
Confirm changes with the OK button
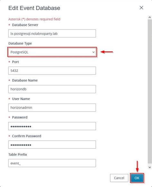137,178
